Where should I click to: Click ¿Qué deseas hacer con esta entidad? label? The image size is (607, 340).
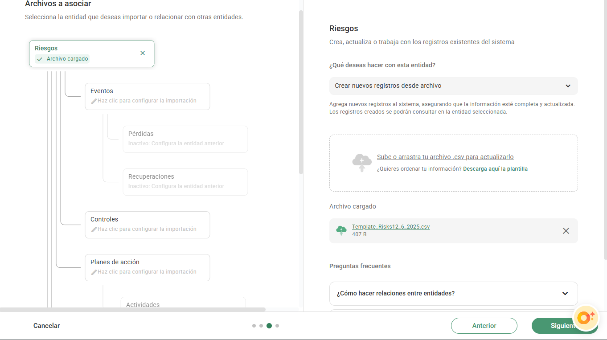(x=382, y=65)
